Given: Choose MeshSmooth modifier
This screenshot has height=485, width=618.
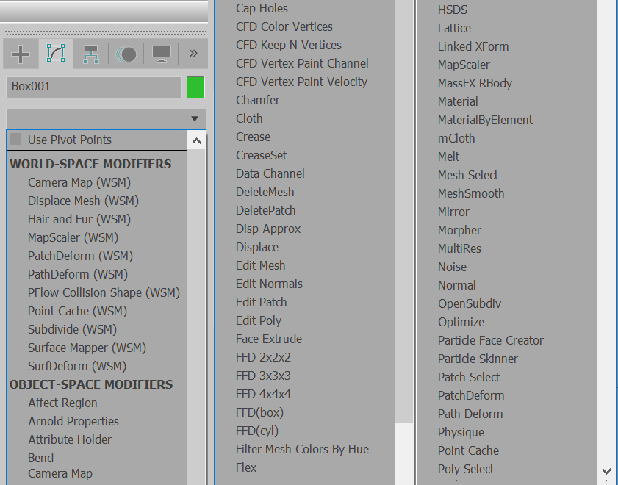Looking at the screenshot, I should (x=471, y=193).
